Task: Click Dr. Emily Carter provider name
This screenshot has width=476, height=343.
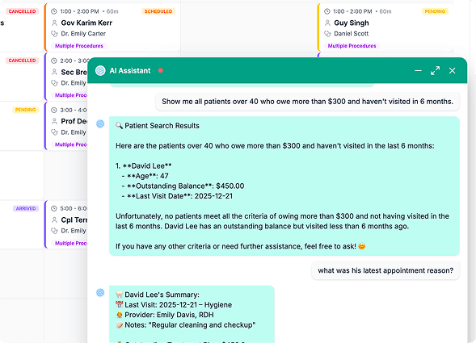Action: pos(83,34)
